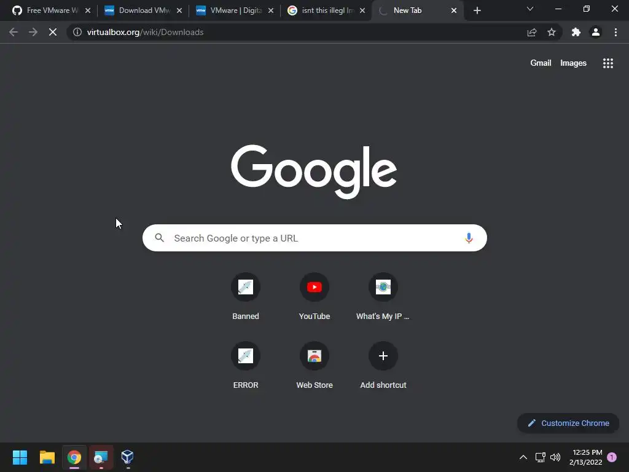Screen dimensions: 629x472
Task: Close the Download VMw tab
Action: tap(179, 10)
